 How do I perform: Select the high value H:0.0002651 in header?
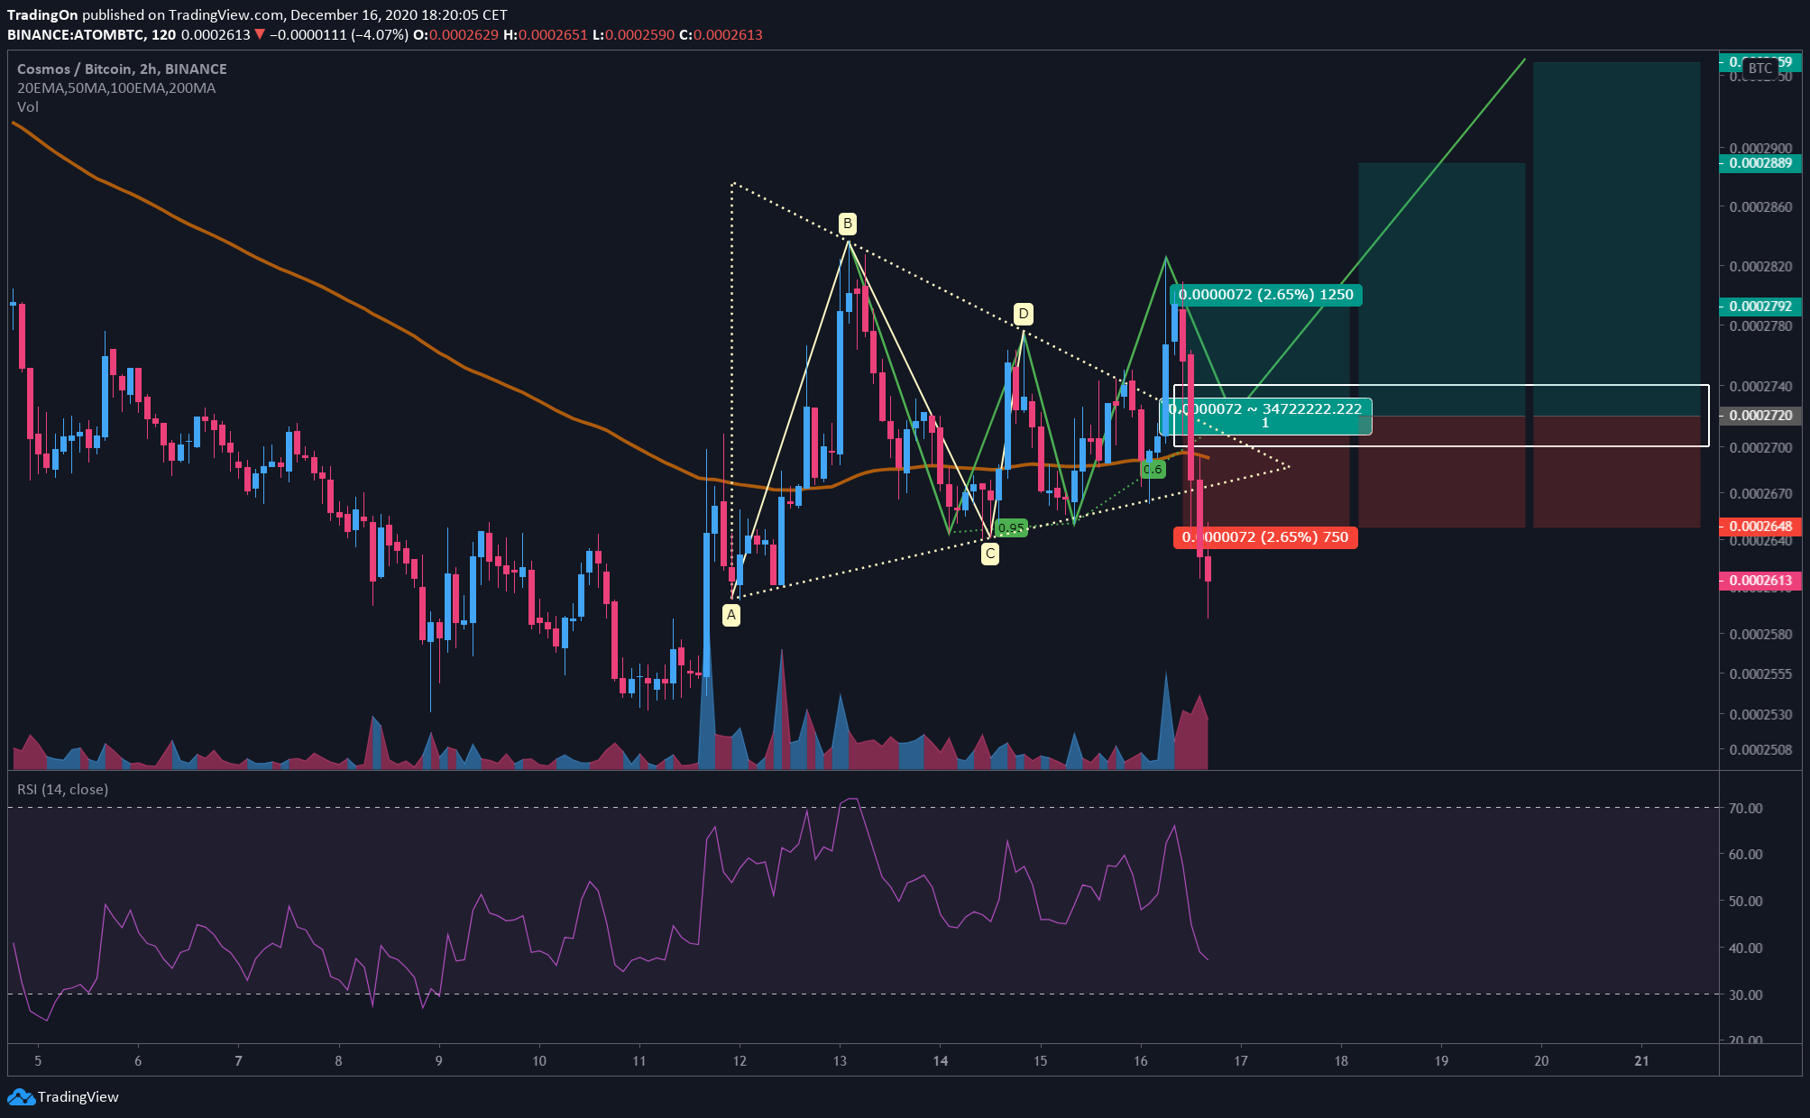(546, 34)
